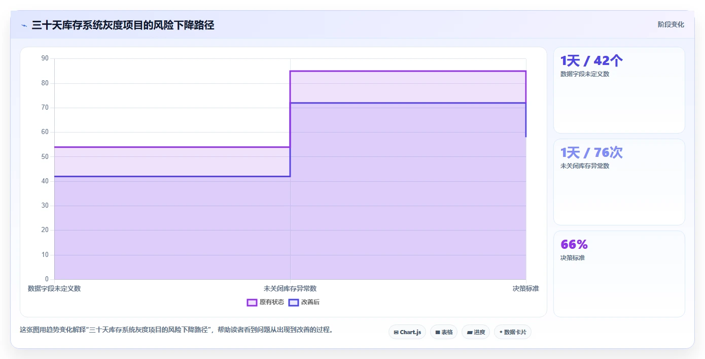Screen dimensions: 705x359
Task: Click the y-axis value 10
Action: (x=45, y=255)
